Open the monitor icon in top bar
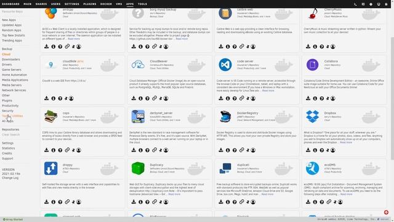Viewport: 394px width, 222px height. [x=379, y=4]
